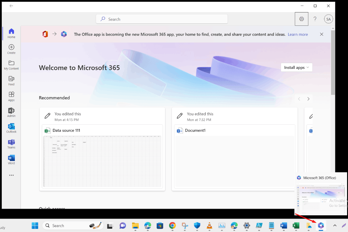
Task: Show next recommended documents
Action: pos(308,99)
